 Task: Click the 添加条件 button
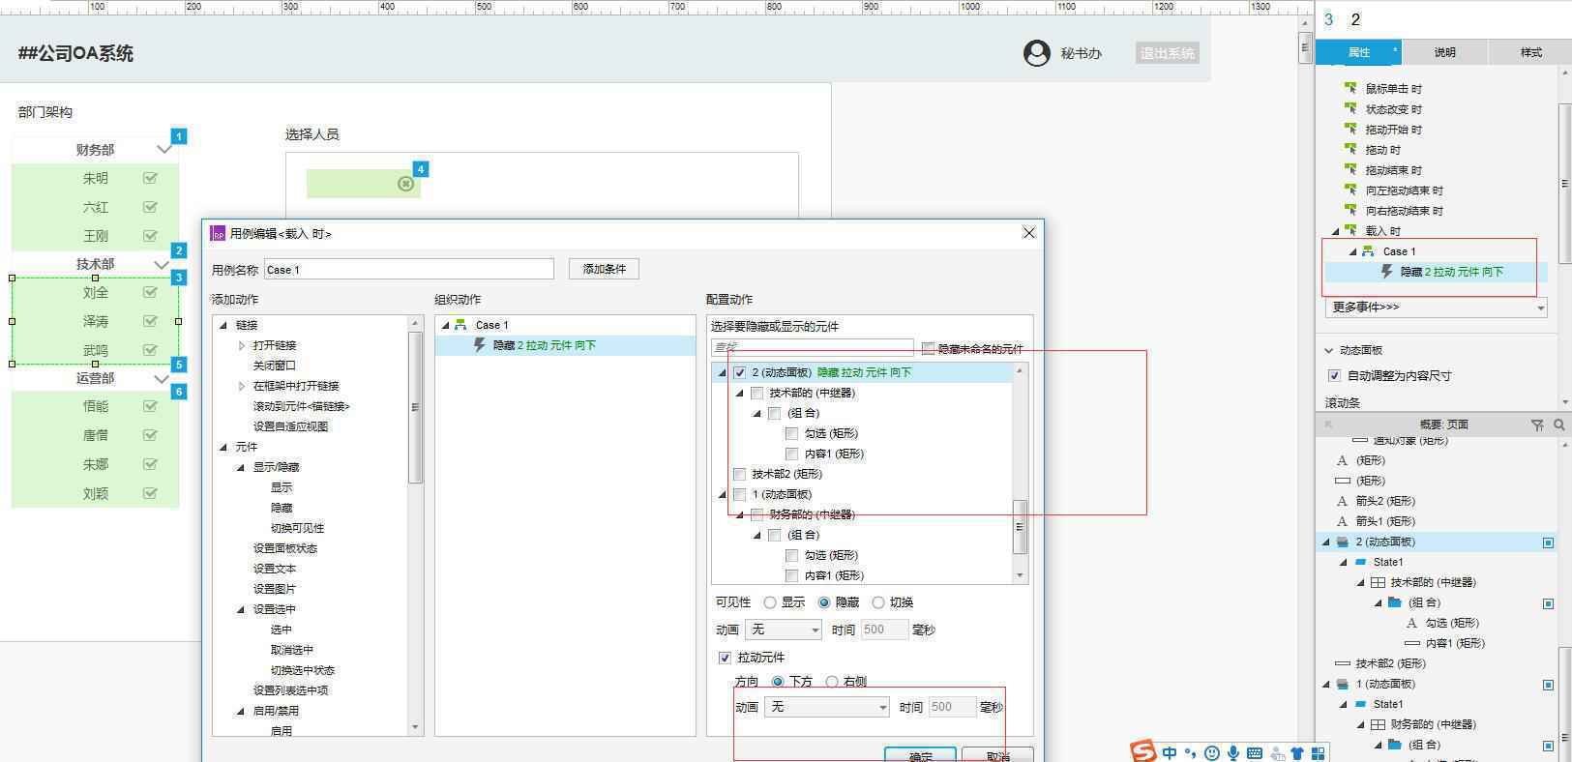tap(604, 269)
